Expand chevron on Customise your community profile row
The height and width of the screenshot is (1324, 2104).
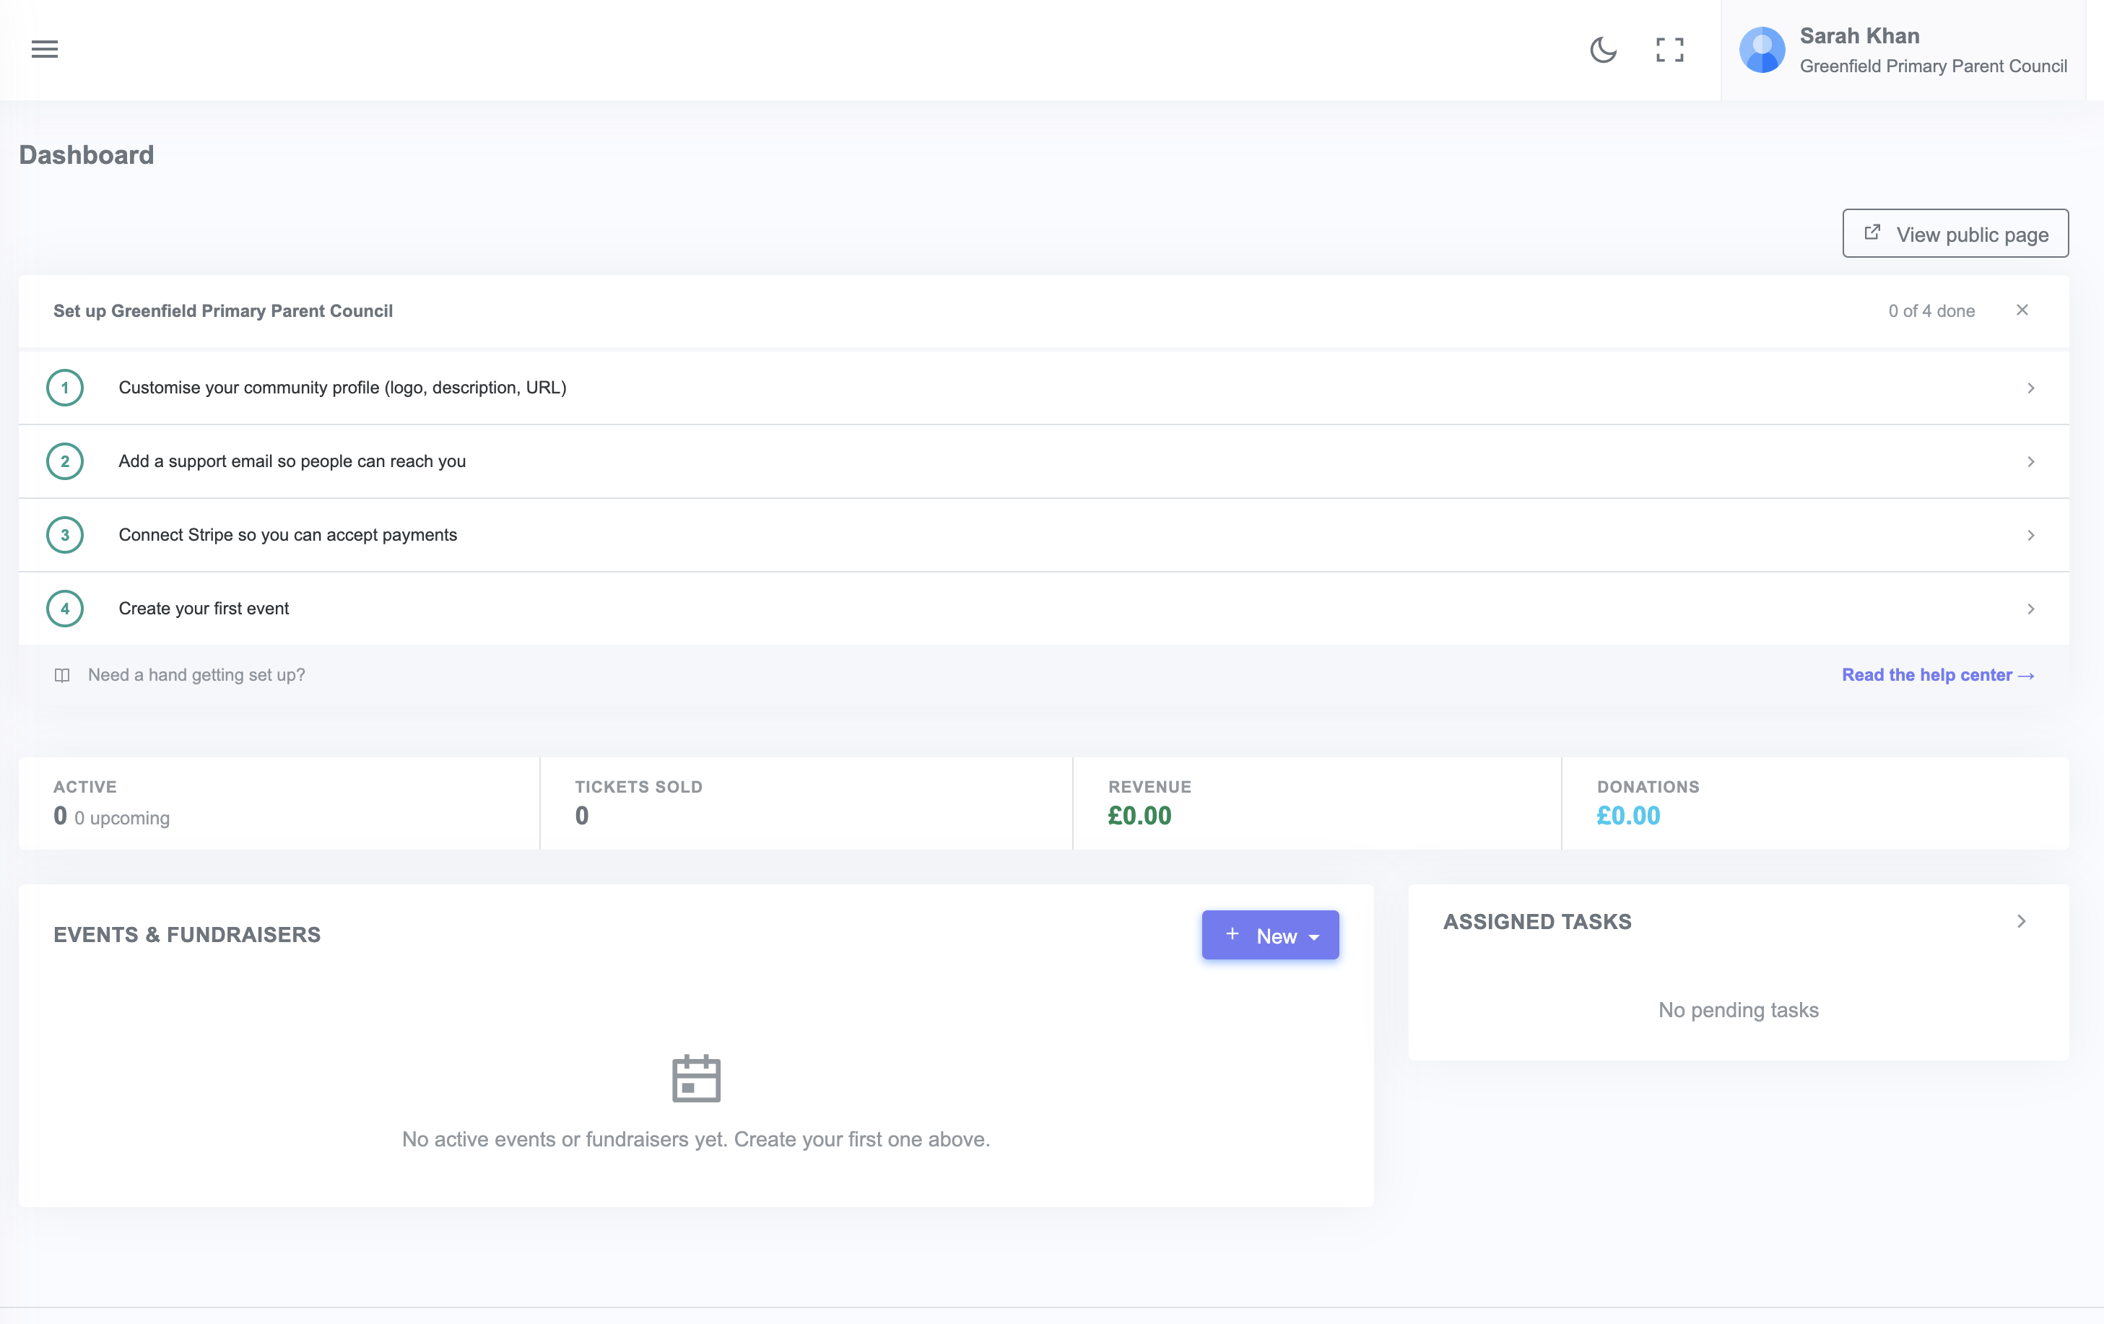2030,388
